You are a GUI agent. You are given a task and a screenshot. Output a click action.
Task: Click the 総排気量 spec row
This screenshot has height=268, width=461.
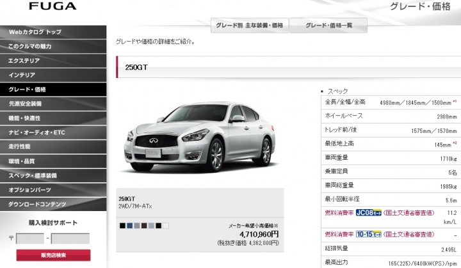point(391,249)
